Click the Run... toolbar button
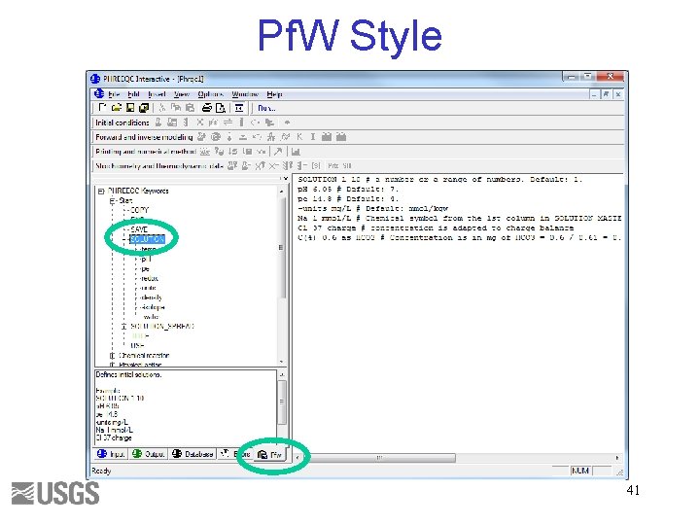The height and width of the screenshot is (525, 700). 266,108
